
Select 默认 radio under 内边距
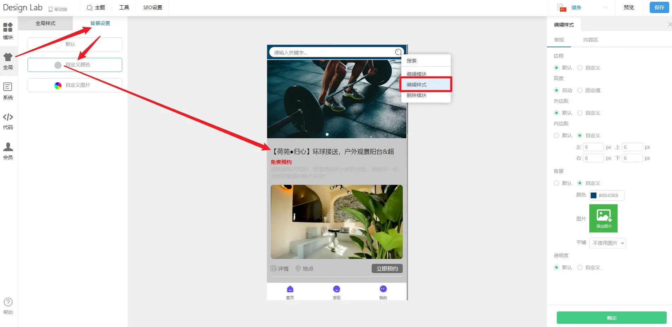point(556,135)
